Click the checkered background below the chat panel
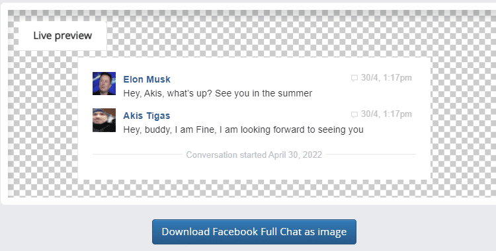This screenshot has width=496, height=251. click(x=255, y=188)
